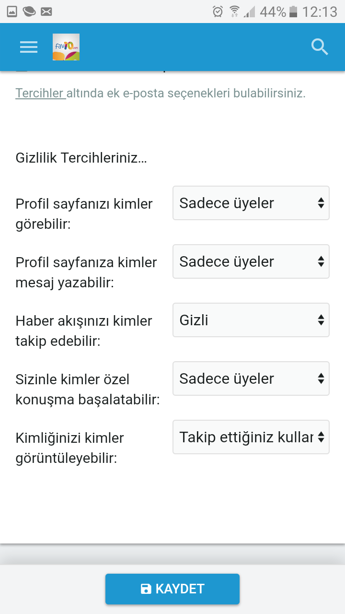
Task: Tap the Favio site logo
Action: 66,47
